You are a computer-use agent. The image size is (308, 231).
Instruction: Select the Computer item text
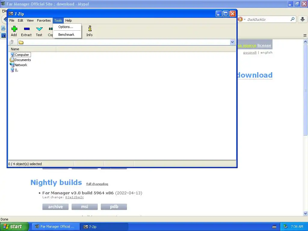point(22,55)
